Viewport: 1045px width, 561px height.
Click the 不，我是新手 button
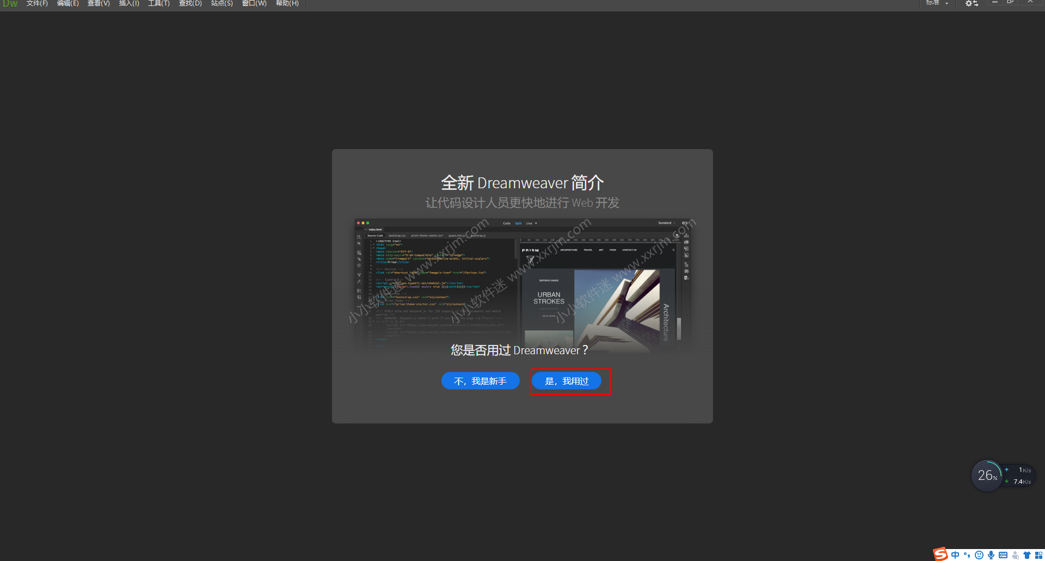click(481, 381)
